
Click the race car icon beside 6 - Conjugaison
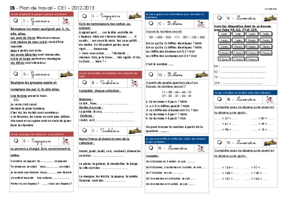[135, 16]
